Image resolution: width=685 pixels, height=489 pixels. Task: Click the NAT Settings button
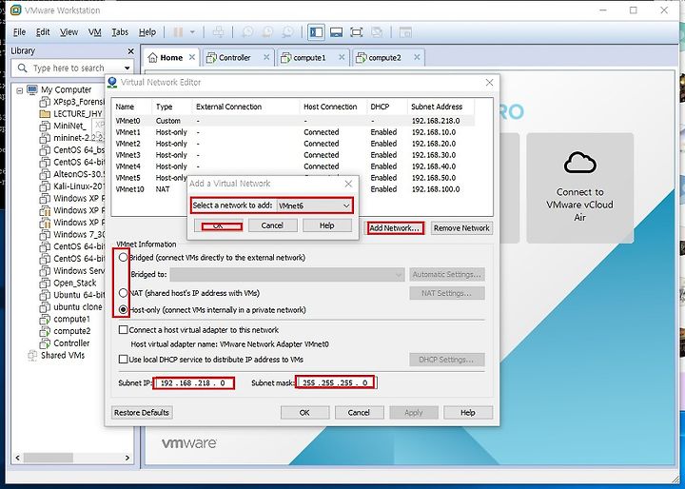447,293
